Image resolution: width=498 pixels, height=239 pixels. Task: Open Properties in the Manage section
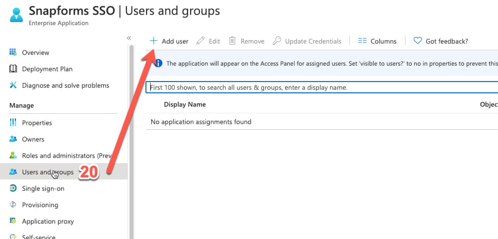coord(37,123)
